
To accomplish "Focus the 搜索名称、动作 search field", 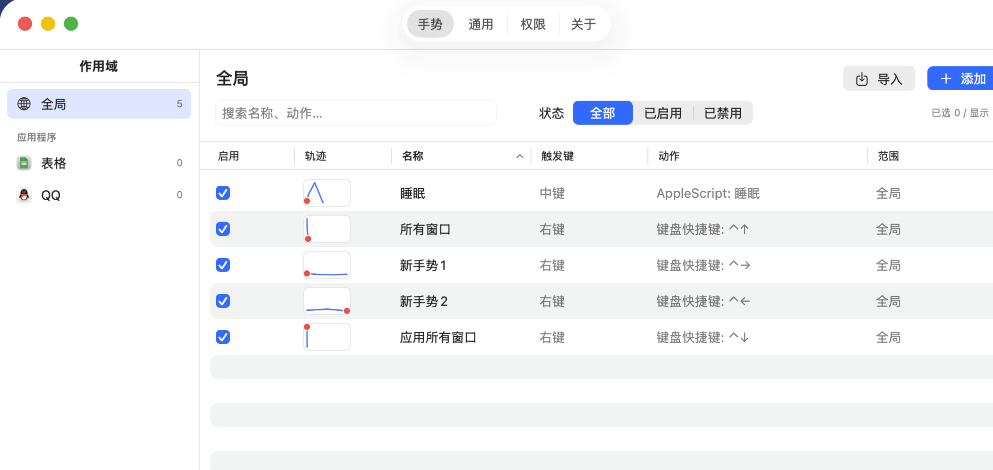I will click(x=356, y=113).
